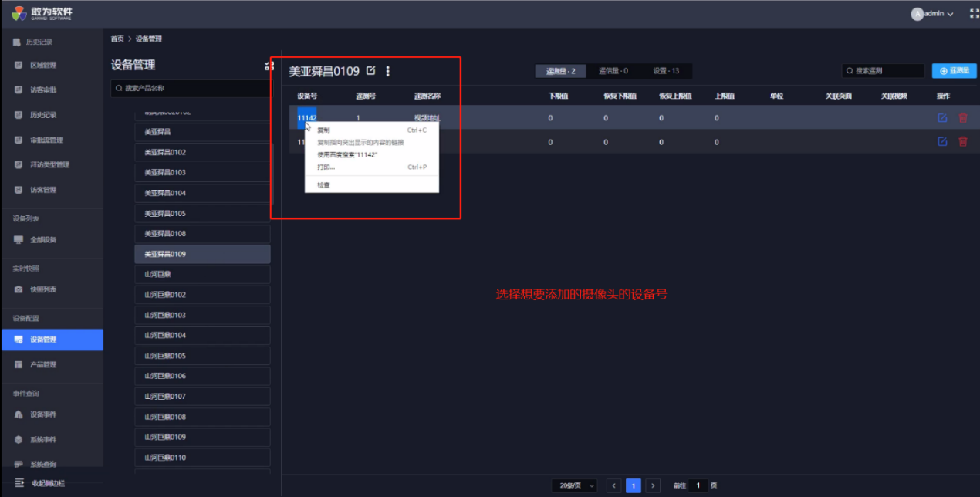Screen dimensions: 980x497
Task: Click the camera icon next to 快照列表
Action: [x=19, y=289]
